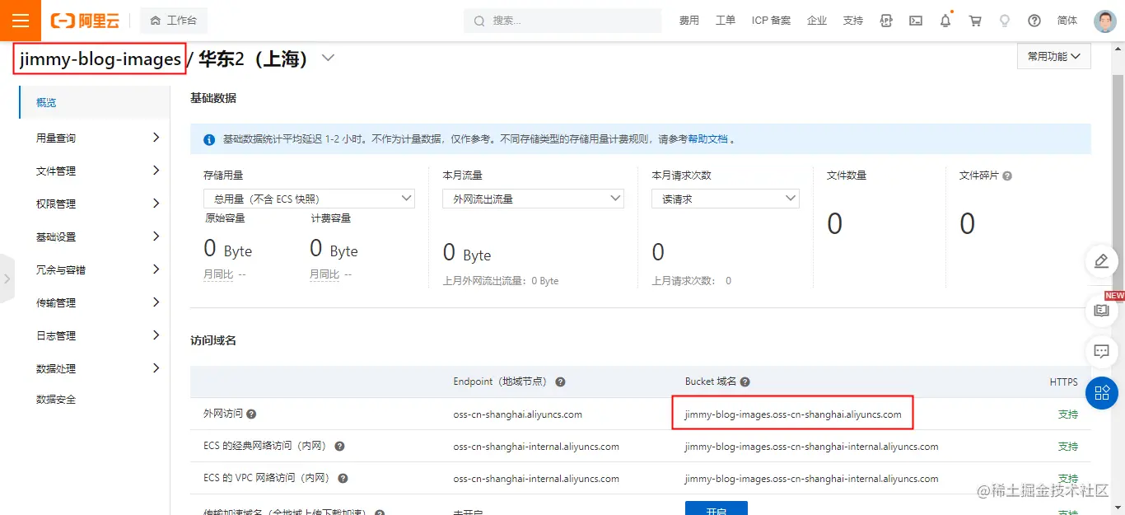The width and height of the screenshot is (1125, 515).
Task: Click the blue 开启 button
Action: coord(717,508)
